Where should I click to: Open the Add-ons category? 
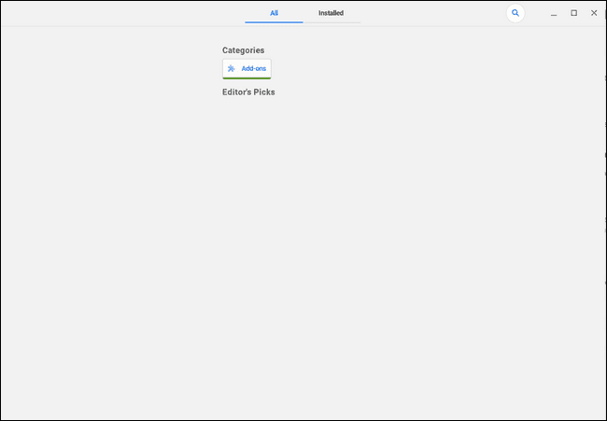[x=247, y=69]
